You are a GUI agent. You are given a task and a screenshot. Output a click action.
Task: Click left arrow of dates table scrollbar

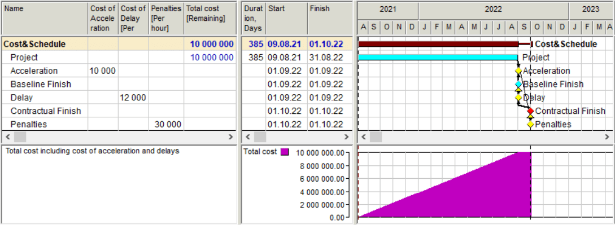click(248, 137)
